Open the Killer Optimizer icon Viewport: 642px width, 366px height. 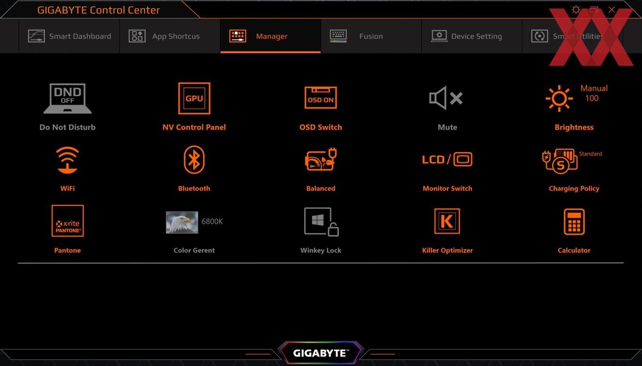(x=447, y=221)
